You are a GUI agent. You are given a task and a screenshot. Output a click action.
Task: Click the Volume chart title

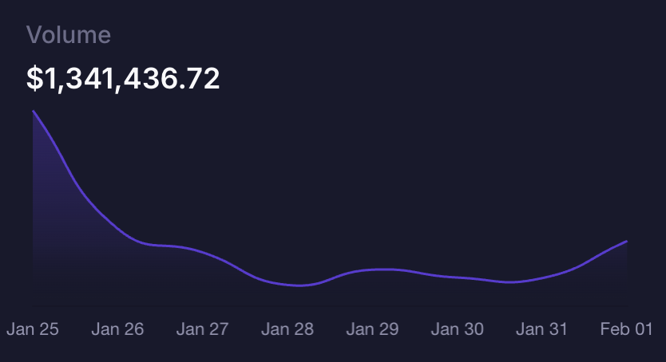click(69, 35)
